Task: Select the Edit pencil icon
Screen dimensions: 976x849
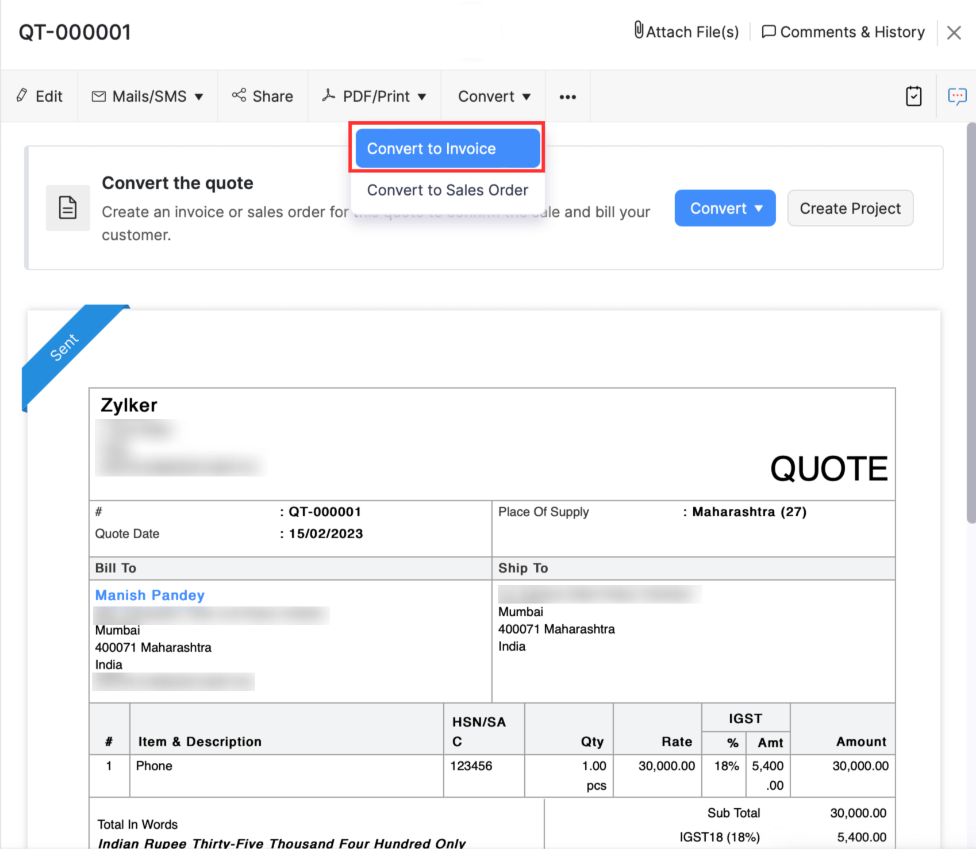Action: (x=22, y=96)
